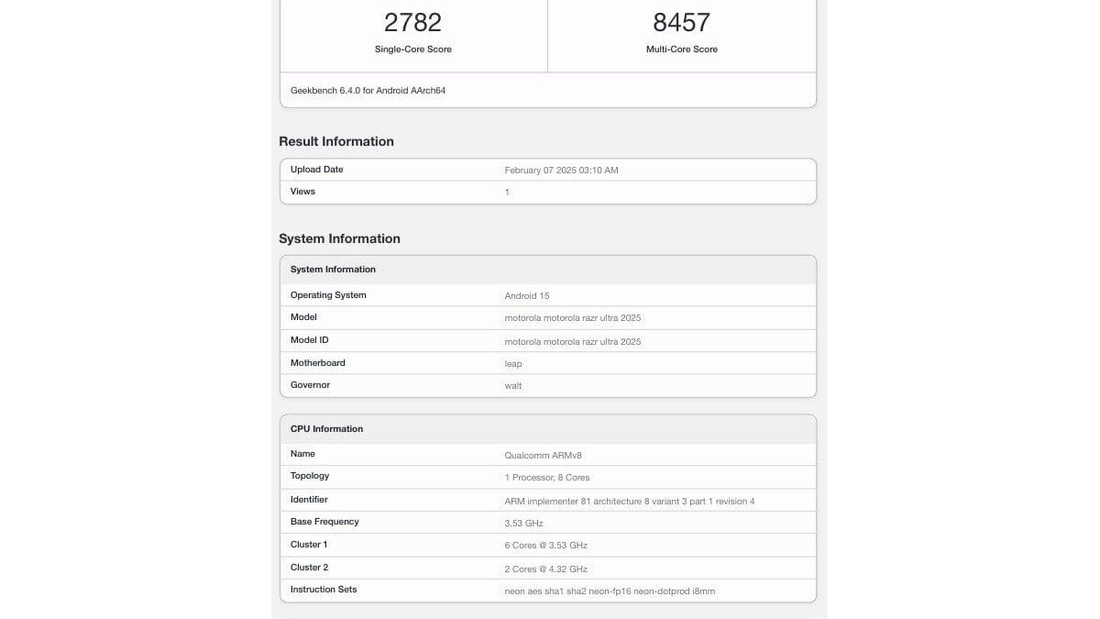This screenshot has width=1100, height=619.
Task: Click the Name row Qualcomm ARMv8
Action: click(x=547, y=454)
